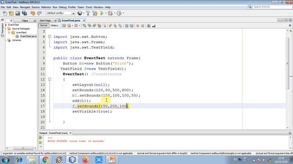Minimize the Output window via corner icon
293x164 pixels.
(x=290, y=133)
